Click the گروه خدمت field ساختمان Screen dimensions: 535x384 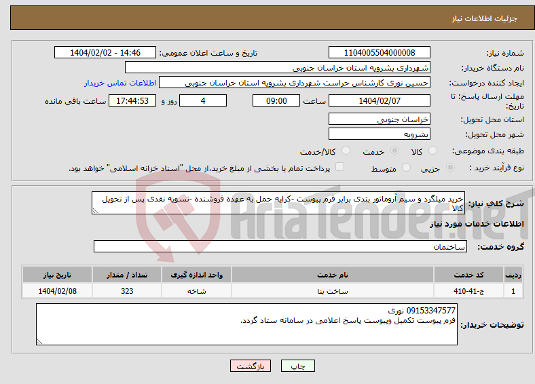(280, 246)
